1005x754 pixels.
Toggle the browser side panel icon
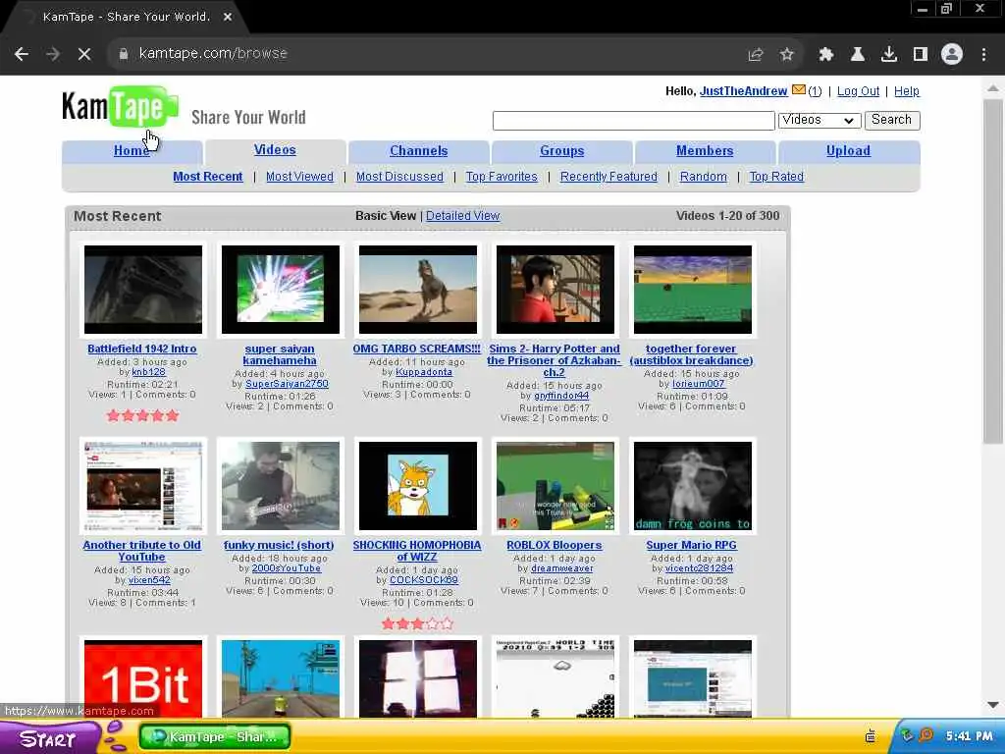pyautogui.click(x=921, y=55)
